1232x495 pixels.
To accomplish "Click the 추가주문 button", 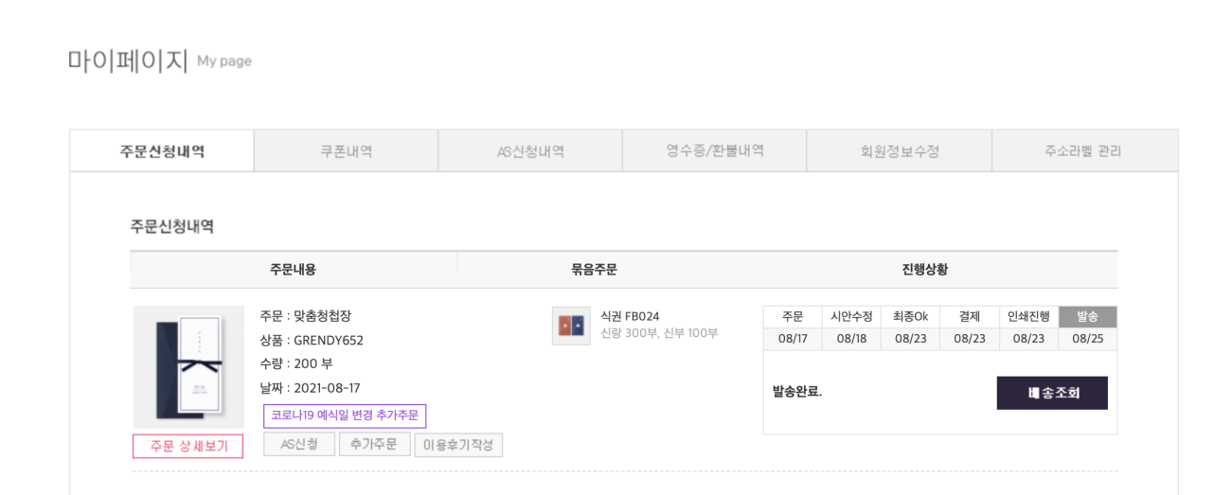I will click(x=375, y=445).
